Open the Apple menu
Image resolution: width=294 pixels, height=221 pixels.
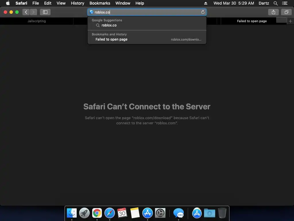pos(8,3)
